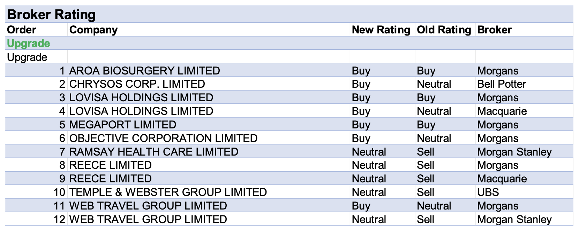Select the Broker column header
The height and width of the screenshot is (229, 579).
pyautogui.click(x=494, y=30)
